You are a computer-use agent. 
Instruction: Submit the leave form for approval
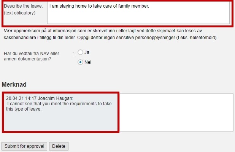coord(24,146)
